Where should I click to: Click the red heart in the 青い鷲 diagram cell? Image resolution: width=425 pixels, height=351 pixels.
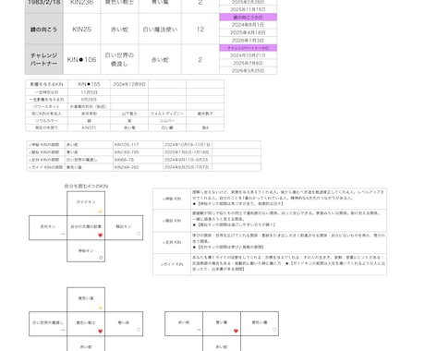pyautogui.click(x=236, y=331)
